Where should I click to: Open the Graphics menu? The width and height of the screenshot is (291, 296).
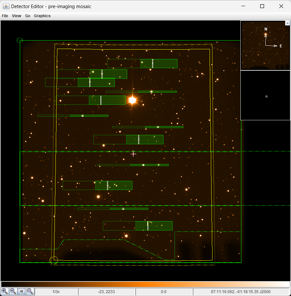[x=42, y=16]
